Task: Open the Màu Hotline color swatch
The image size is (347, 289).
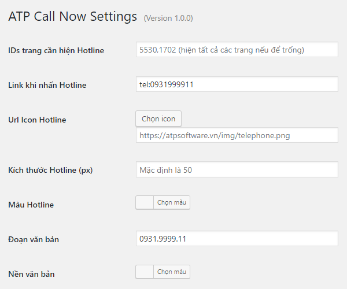Action: [x=145, y=203]
